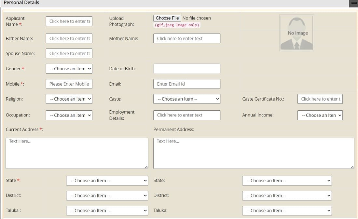
Task: Click the Permanent Address text area
Action: coord(254,153)
